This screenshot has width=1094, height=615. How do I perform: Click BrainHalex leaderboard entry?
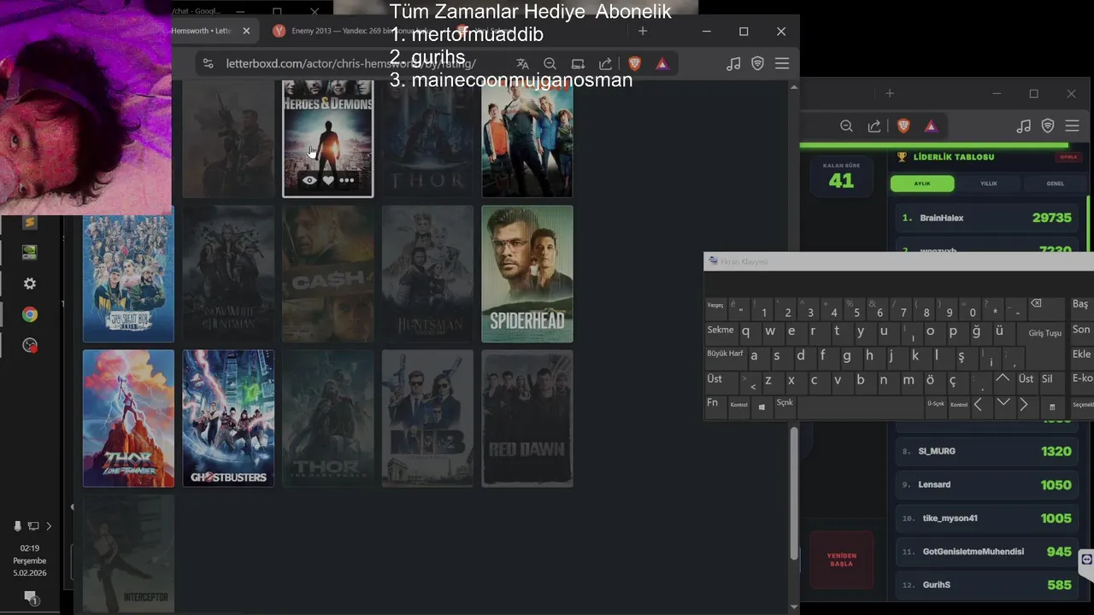pyautogui.click(x=987, y=218)
